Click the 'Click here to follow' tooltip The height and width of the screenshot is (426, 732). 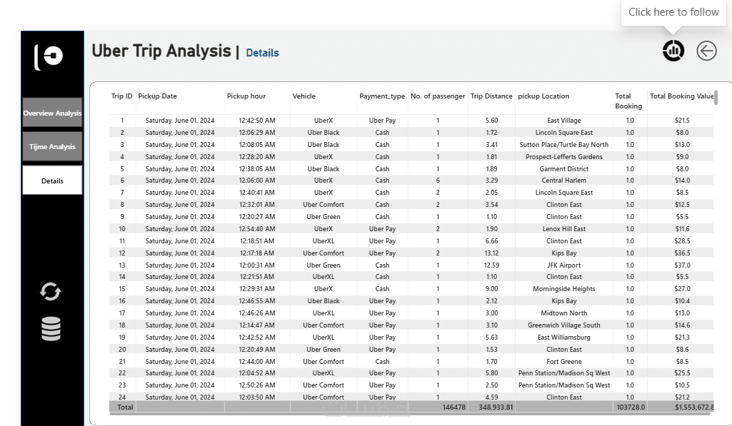673,12
